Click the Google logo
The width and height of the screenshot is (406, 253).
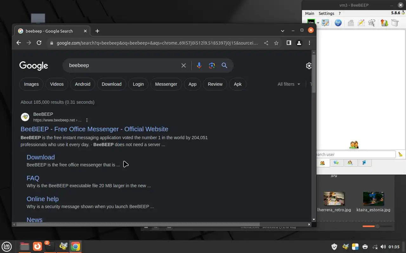(x=34, y=66)
